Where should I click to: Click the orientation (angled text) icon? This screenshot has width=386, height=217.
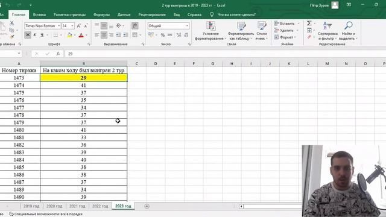pos(119,25)
